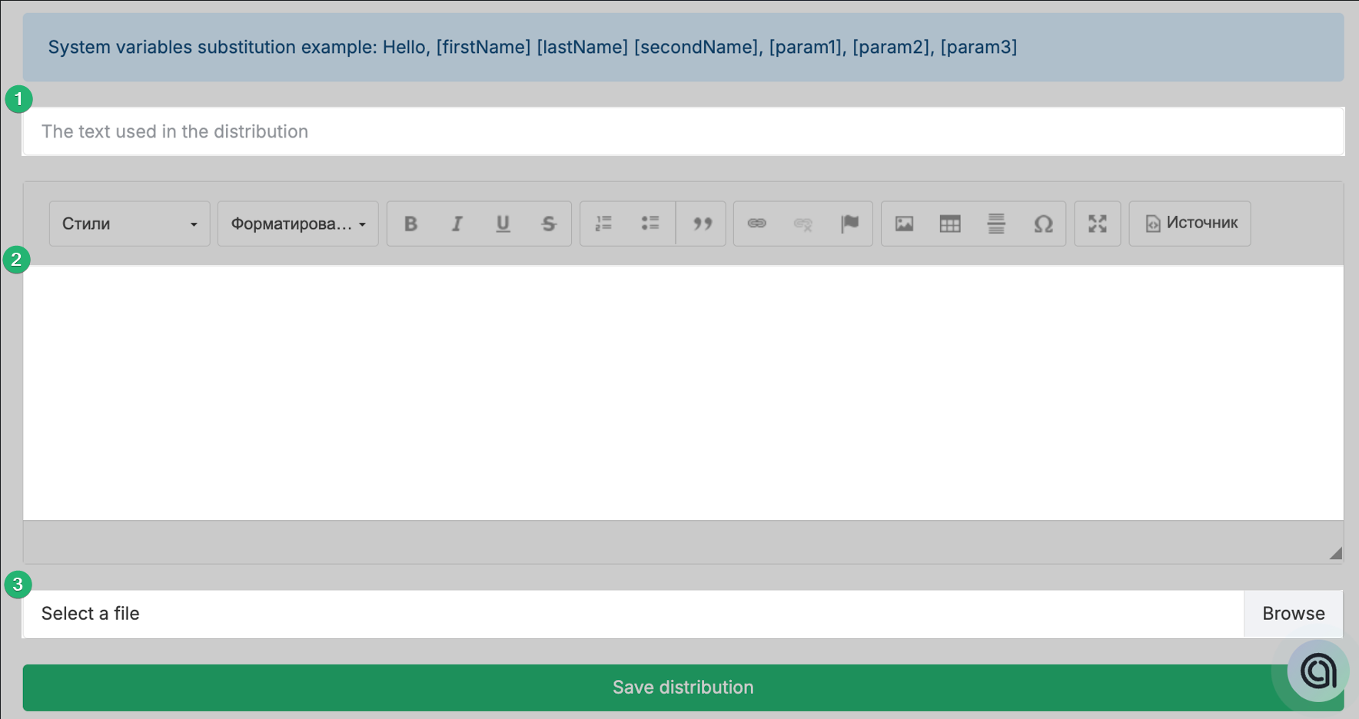The image size is (1359, 719).
Task: Apply italic formatting
Action: (457, 224)
